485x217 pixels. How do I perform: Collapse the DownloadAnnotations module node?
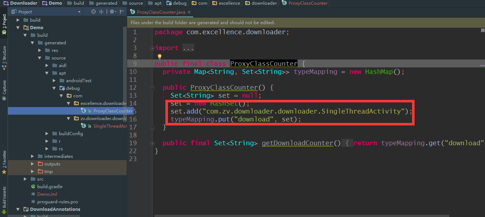click(18, 209)
